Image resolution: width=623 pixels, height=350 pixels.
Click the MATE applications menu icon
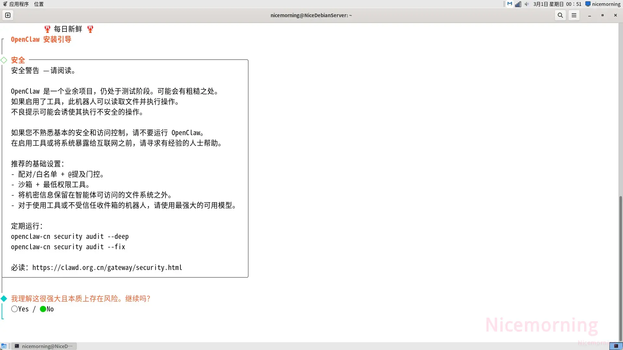click(5, 4)
